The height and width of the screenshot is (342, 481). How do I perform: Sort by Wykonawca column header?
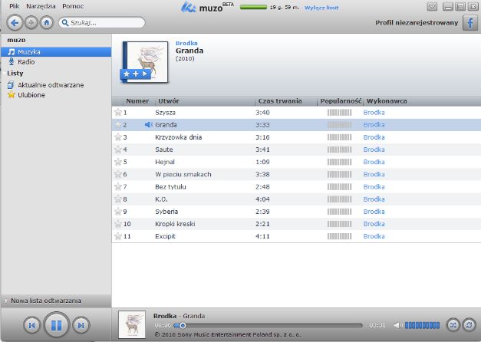pos(387,101)
